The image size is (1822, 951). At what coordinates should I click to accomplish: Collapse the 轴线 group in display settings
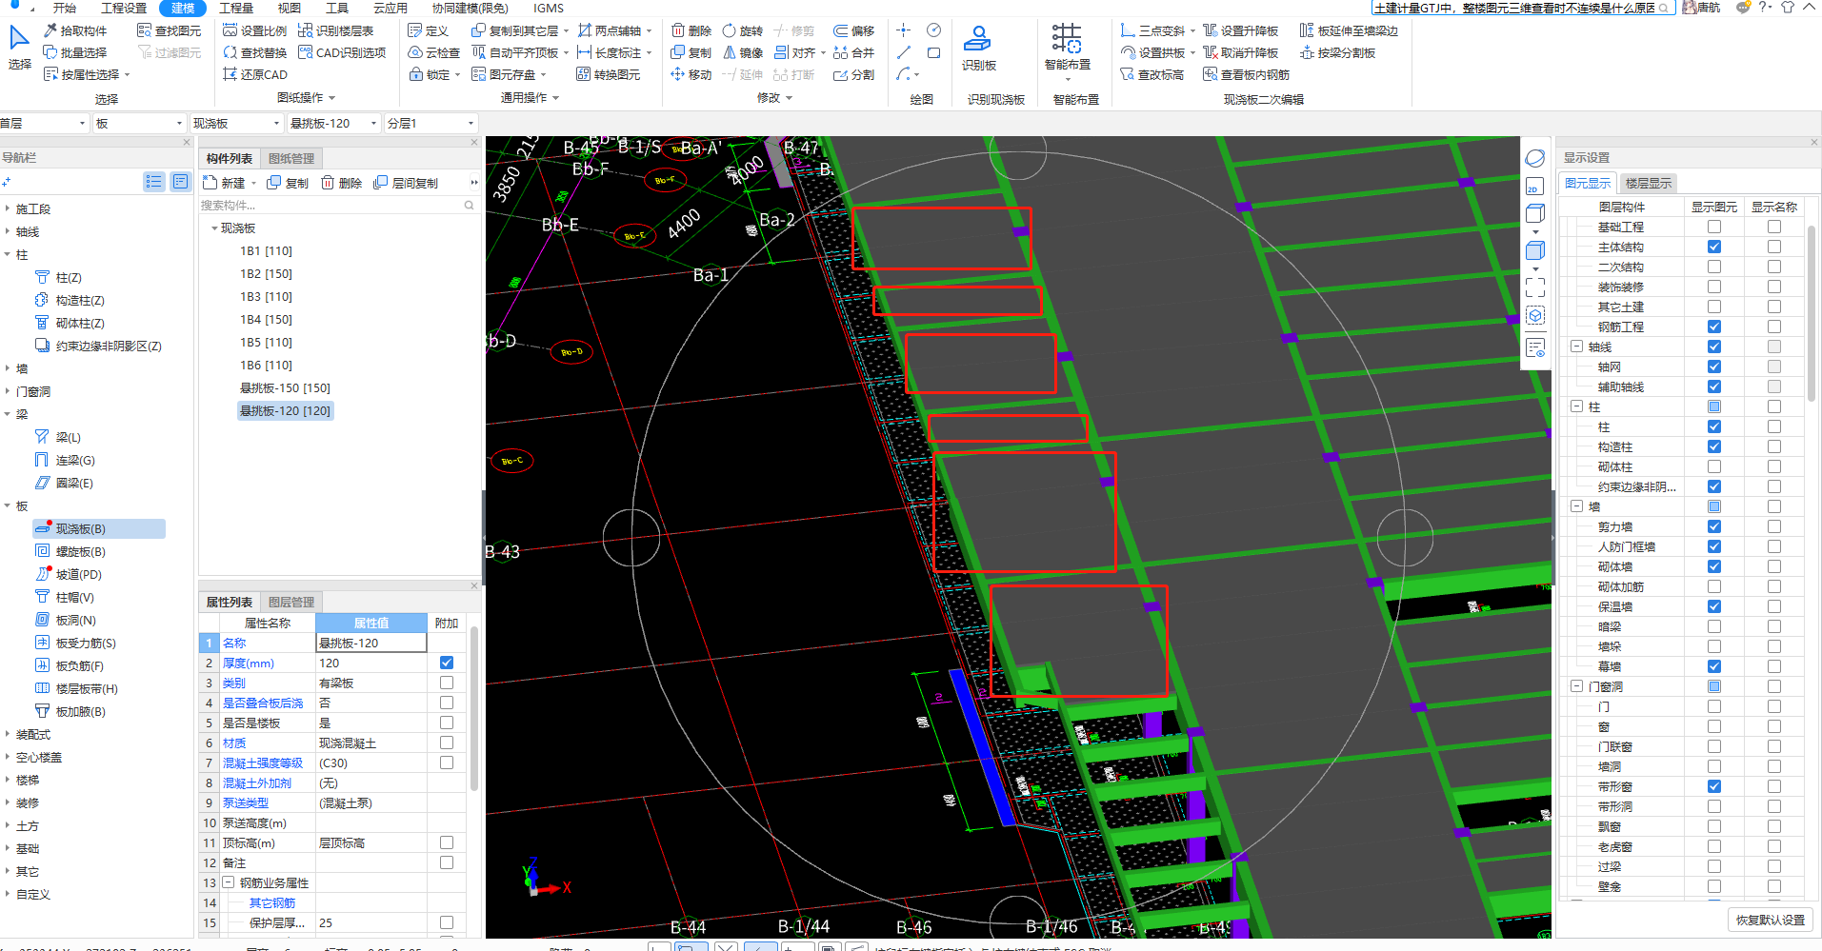pos(1576,347)
